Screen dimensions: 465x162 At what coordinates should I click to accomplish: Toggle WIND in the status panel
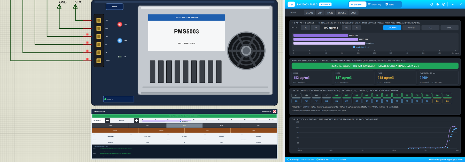(254, 130)
